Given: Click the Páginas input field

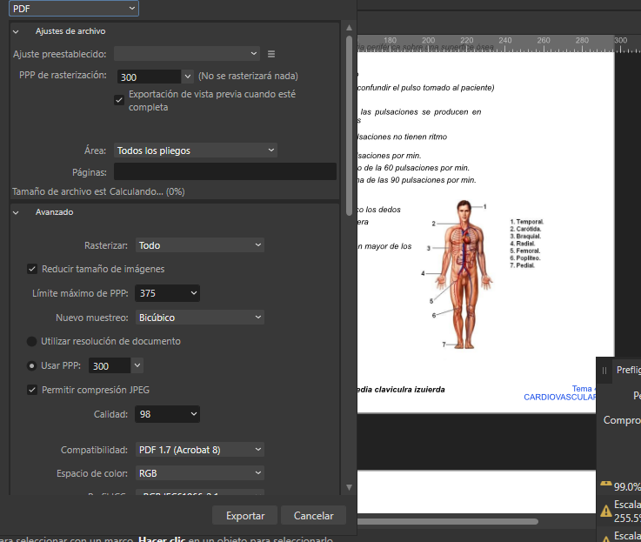Looking at the screenshot, I should coord(224,171).
